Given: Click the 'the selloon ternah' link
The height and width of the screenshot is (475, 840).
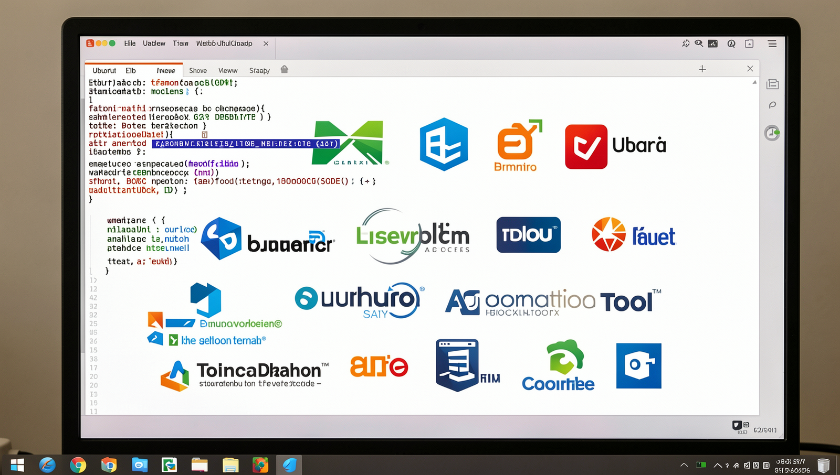Looking at the screenshot, I should point(223,340).
